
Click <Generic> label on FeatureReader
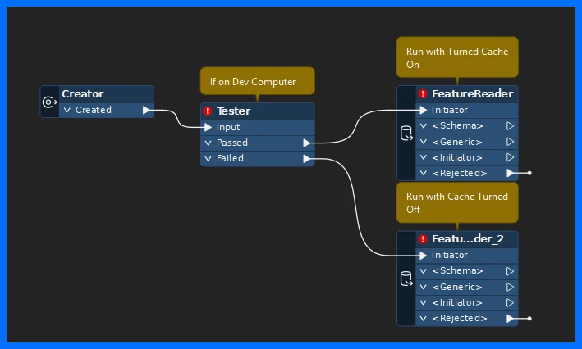pos(457,142)
